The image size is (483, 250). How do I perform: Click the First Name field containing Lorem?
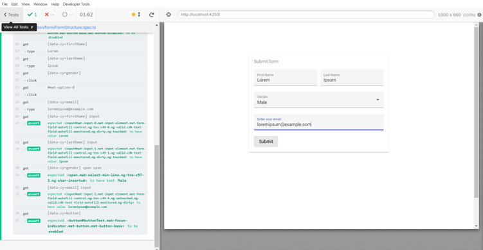tap(286, 78)
